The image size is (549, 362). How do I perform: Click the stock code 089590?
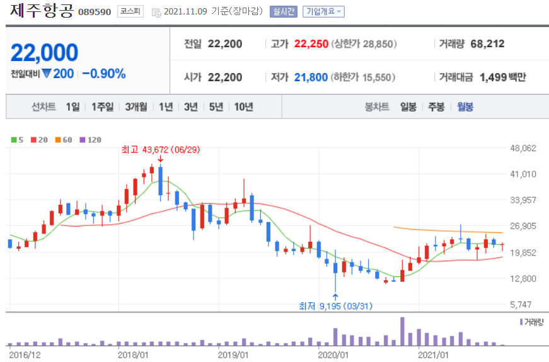click(x=95, y=12)
